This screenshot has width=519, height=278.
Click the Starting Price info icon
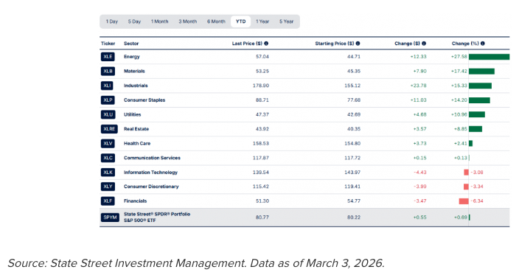click(x=358, y=44)
